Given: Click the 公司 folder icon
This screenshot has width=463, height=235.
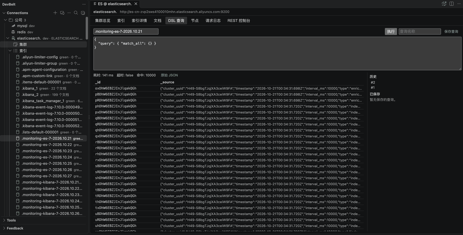Looking at the screenshot, I should click(11, 20).
